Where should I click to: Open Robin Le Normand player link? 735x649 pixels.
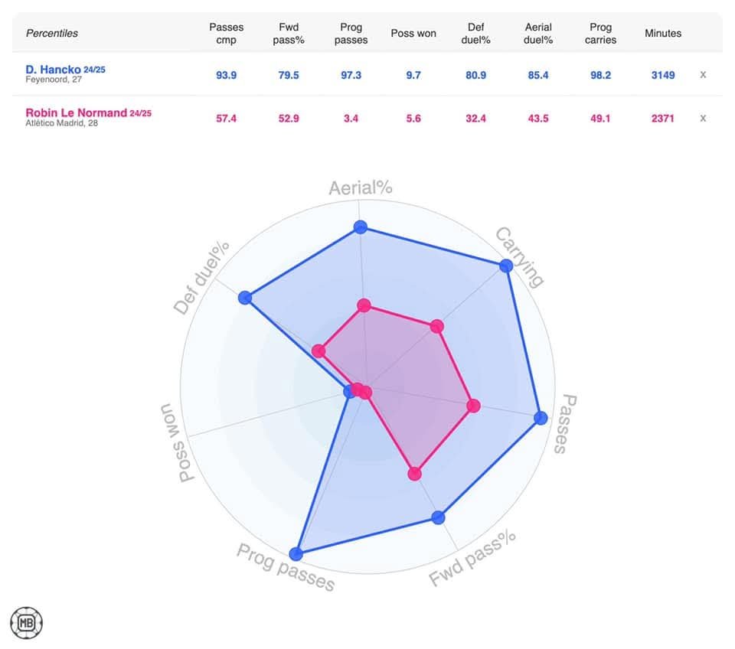[x=77, y=113]
